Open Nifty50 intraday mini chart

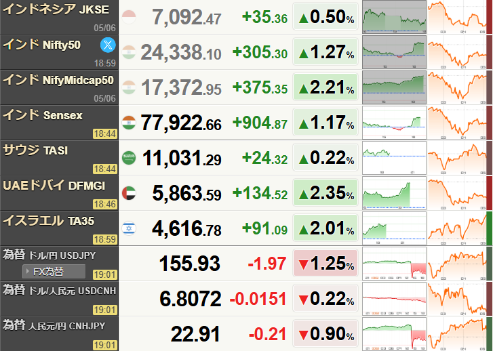pos(394,52)
